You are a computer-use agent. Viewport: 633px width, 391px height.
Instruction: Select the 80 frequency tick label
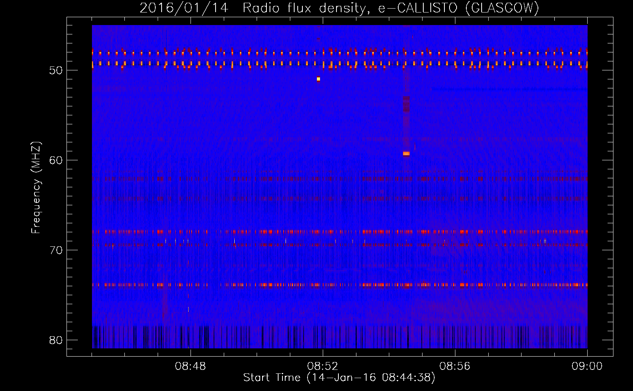56,340
